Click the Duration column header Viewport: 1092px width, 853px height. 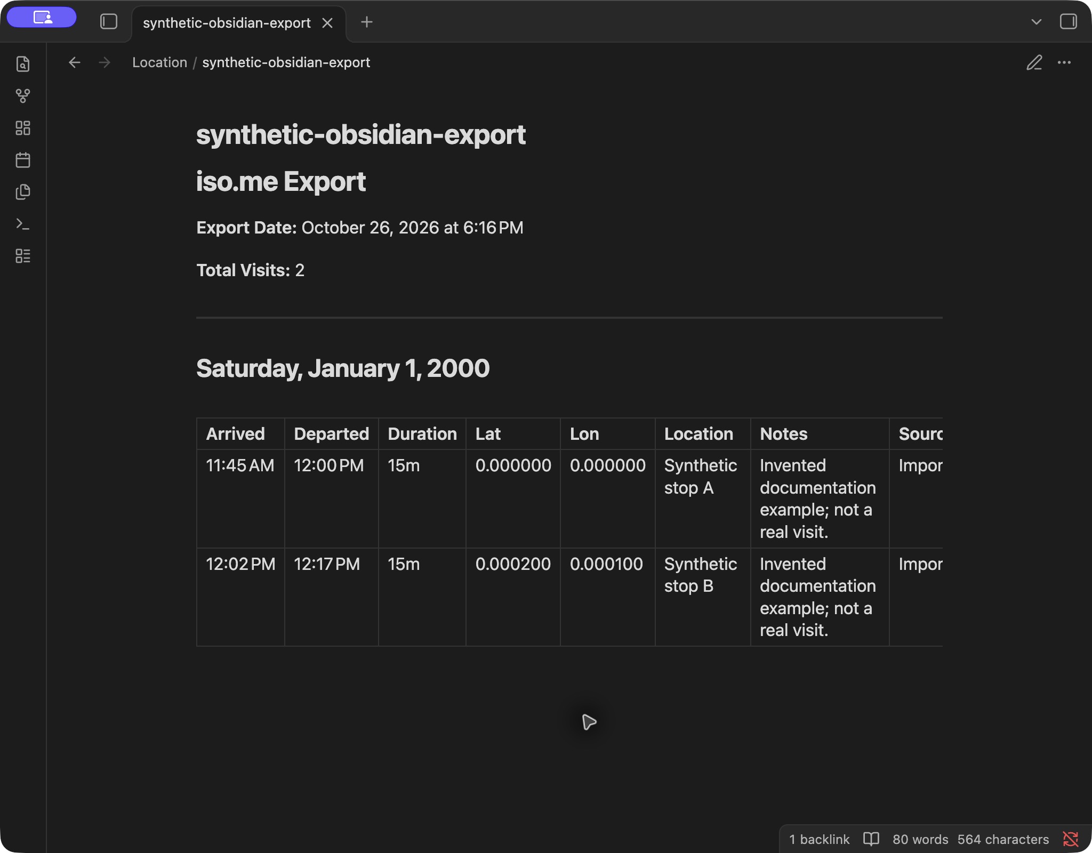coord(422,434)
